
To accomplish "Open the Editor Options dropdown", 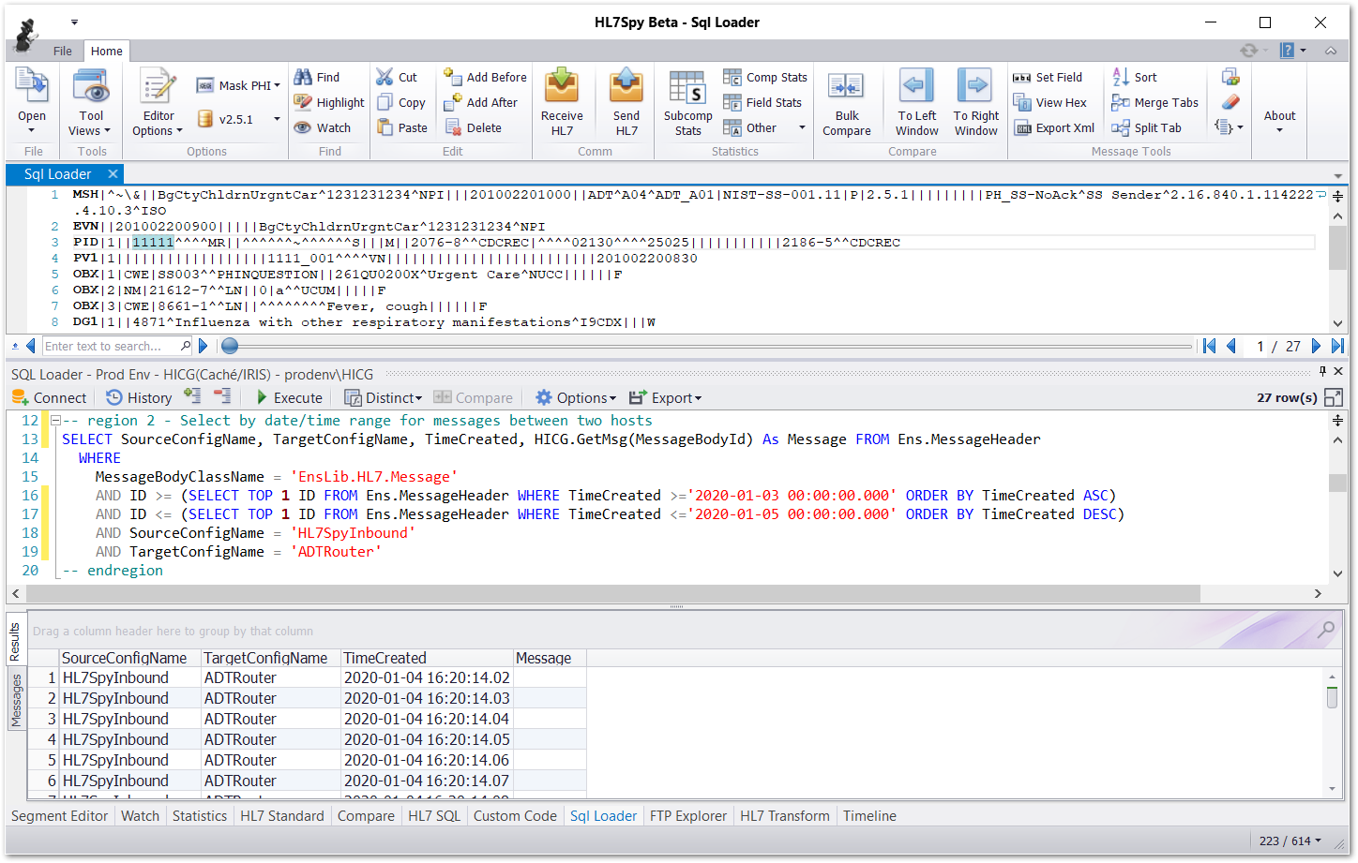I will coord(158,103).
